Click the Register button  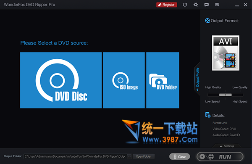167,5
